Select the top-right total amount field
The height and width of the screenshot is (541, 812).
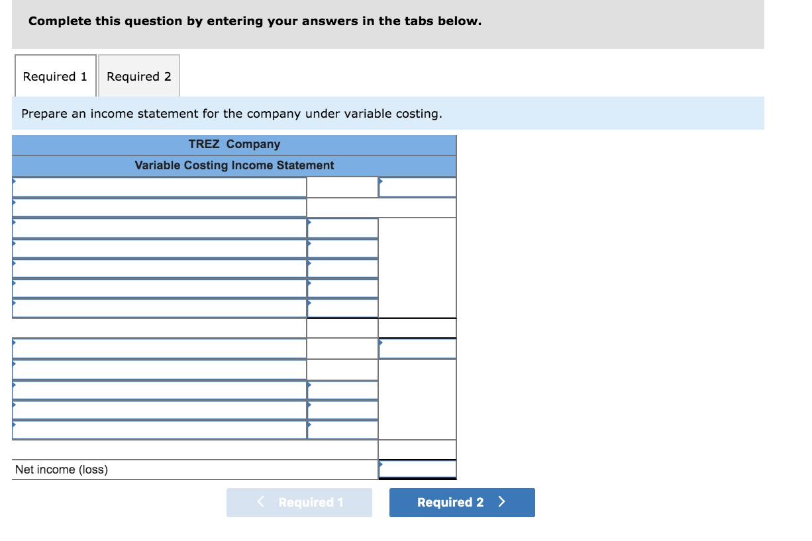(x=417, y=187)
